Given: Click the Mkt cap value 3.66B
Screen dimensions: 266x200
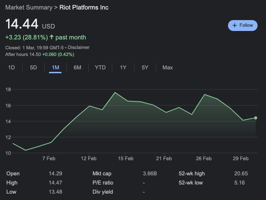Looking at the screenshot, I should tap(150, 174).
